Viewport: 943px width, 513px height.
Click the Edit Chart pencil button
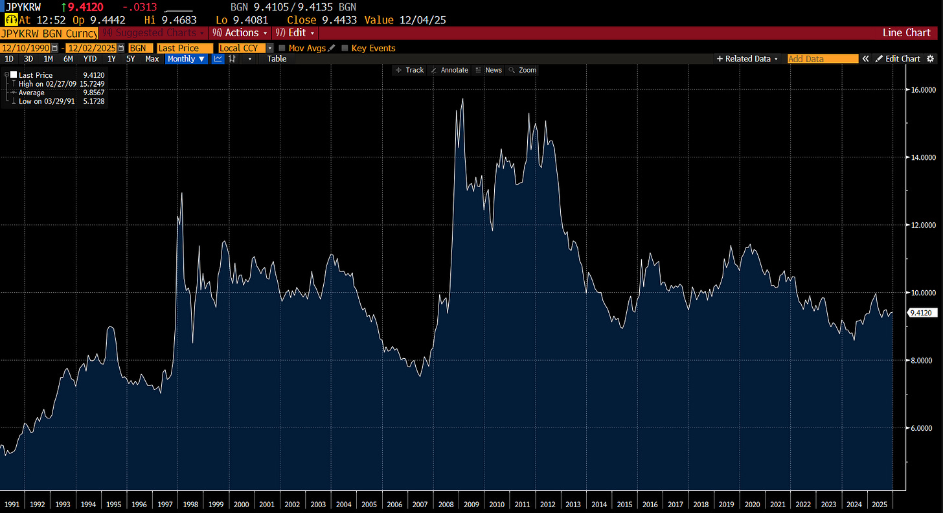tap(898, 59)
